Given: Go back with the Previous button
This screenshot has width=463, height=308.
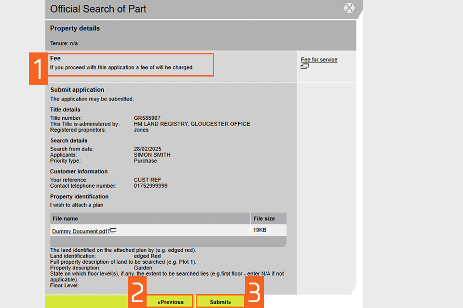Looking at the screenshot, I should point(170,302).
